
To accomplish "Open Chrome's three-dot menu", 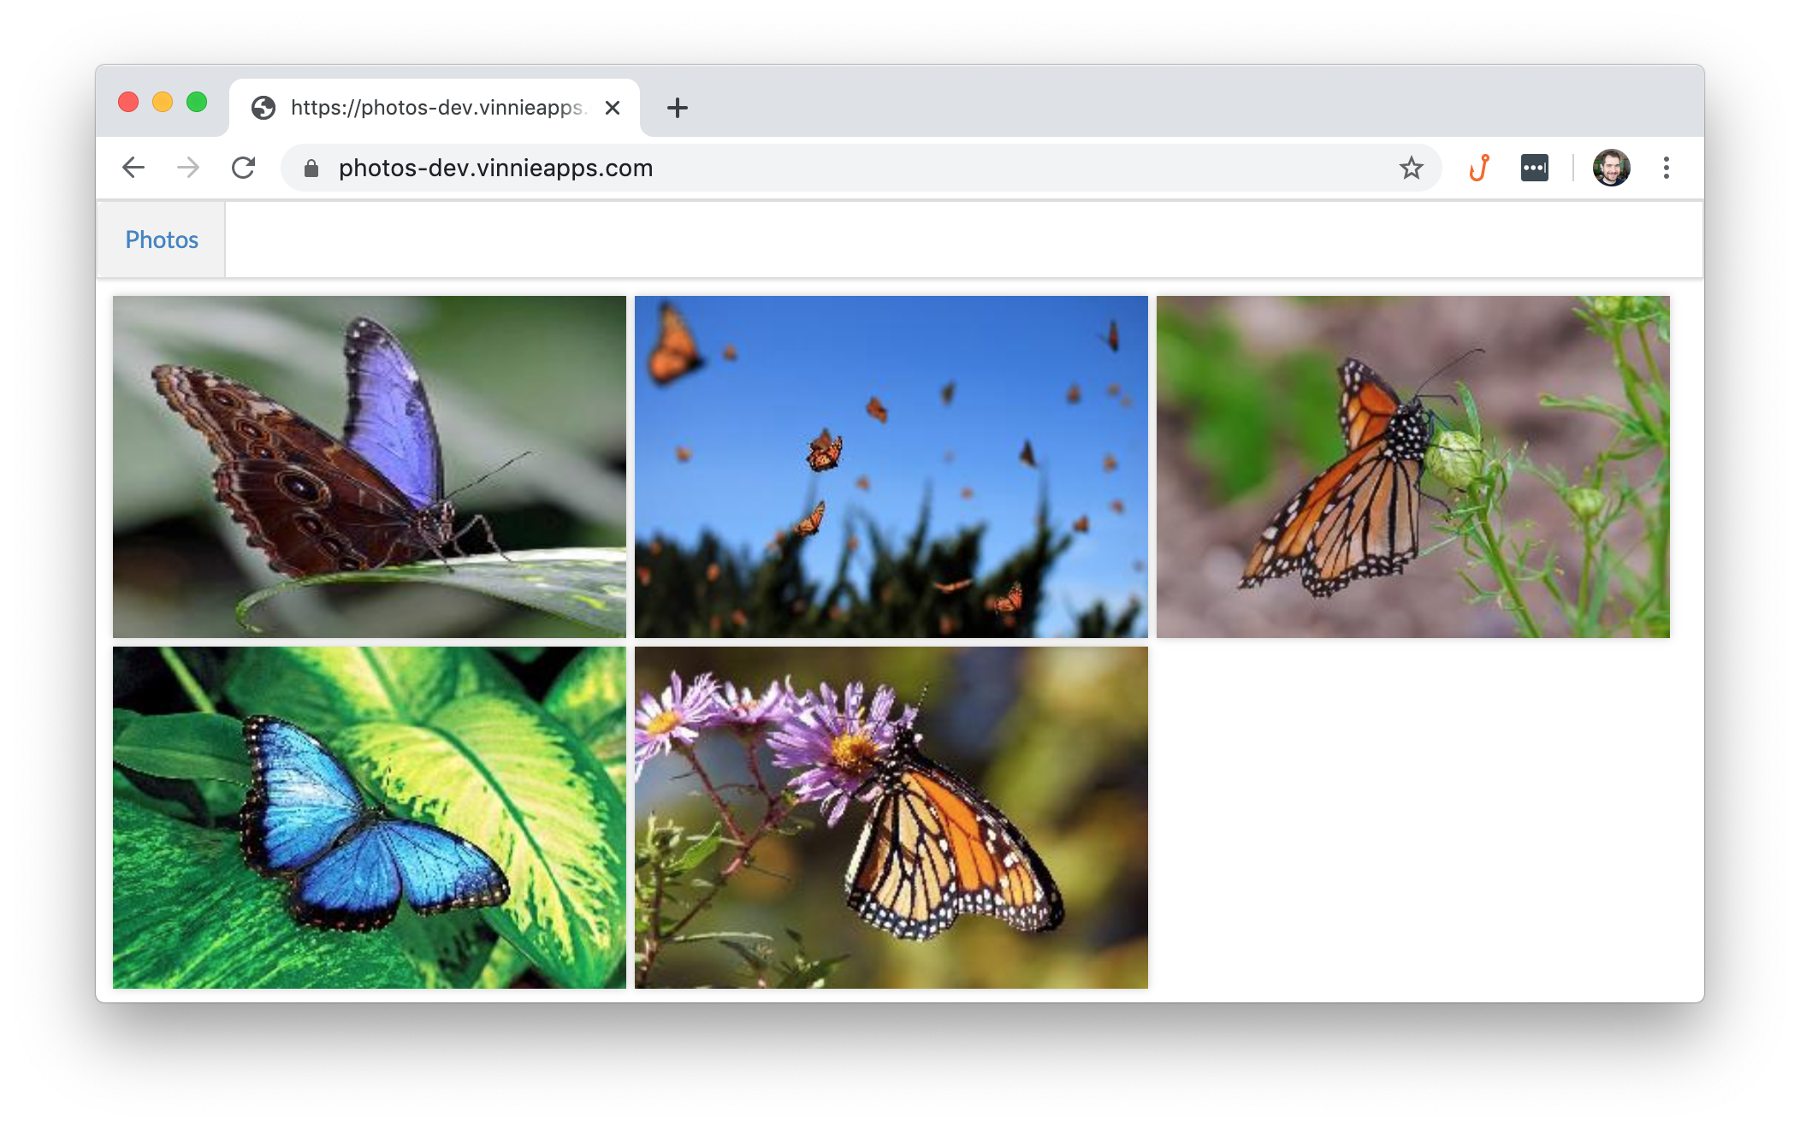I will [1666, 168].
